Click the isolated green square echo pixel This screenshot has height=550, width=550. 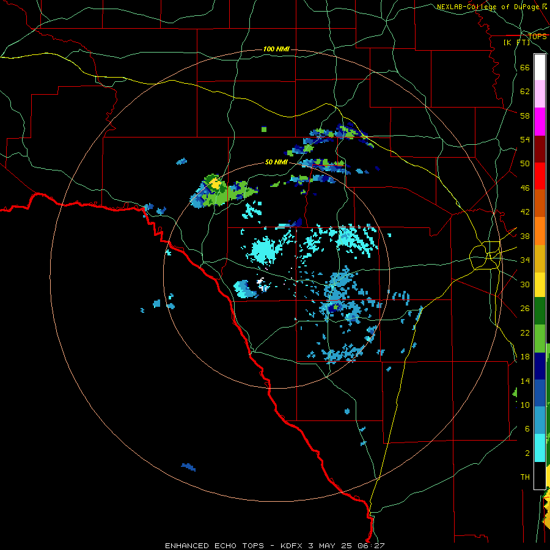click(x=264, y=130)
